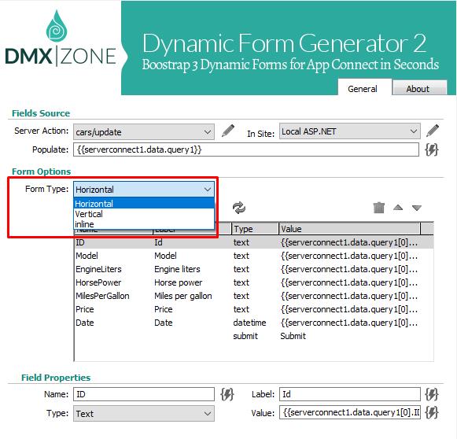Open dynamic data picker for Value field
Viewport: 457px width, 439px height.
tap(432, 413)
